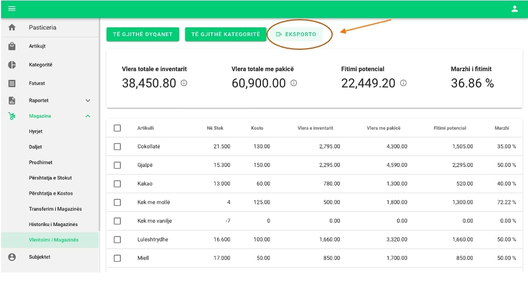Click the Pasticeria home icon
This screenshot has height=283, width=528.
tap(12, 28)
